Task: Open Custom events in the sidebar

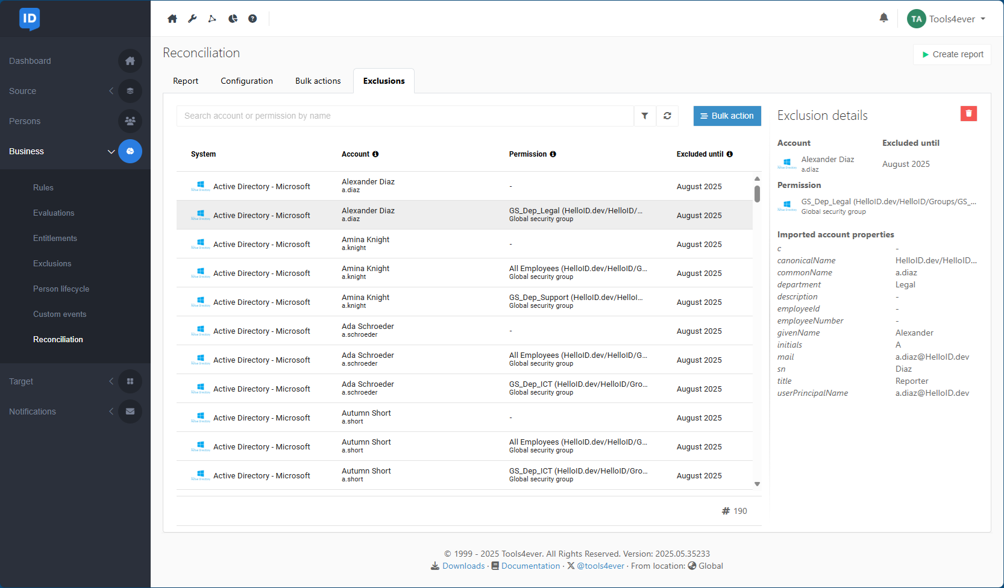Action: click(x=60, y=314)
